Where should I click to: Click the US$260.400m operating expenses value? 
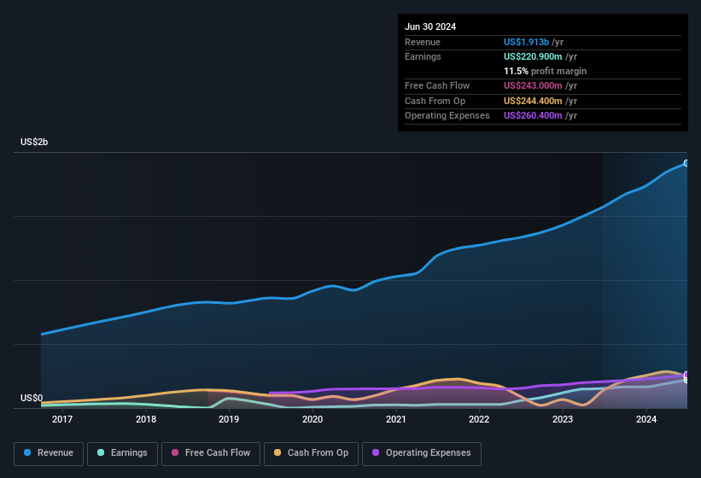[533, 116]
